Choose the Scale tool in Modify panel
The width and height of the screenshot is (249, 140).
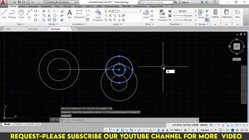[x=49, y=20]
